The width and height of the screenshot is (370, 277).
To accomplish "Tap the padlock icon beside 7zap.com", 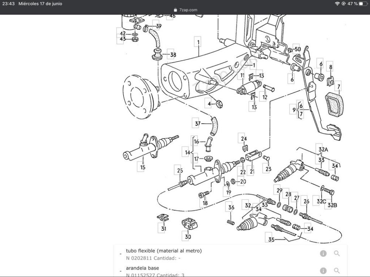I will pos(175,10).
